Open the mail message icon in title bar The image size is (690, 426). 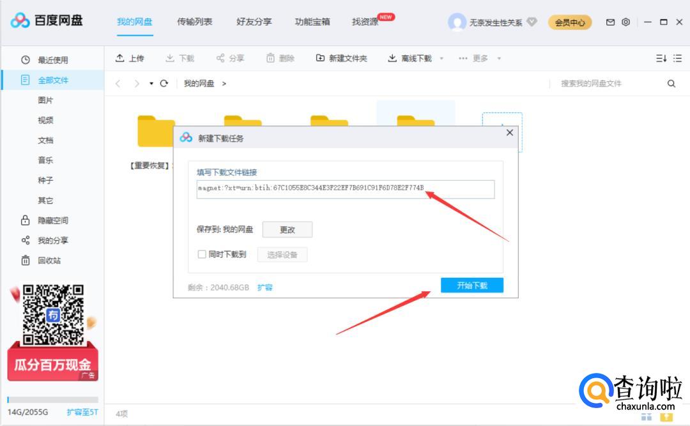point(610,22)
